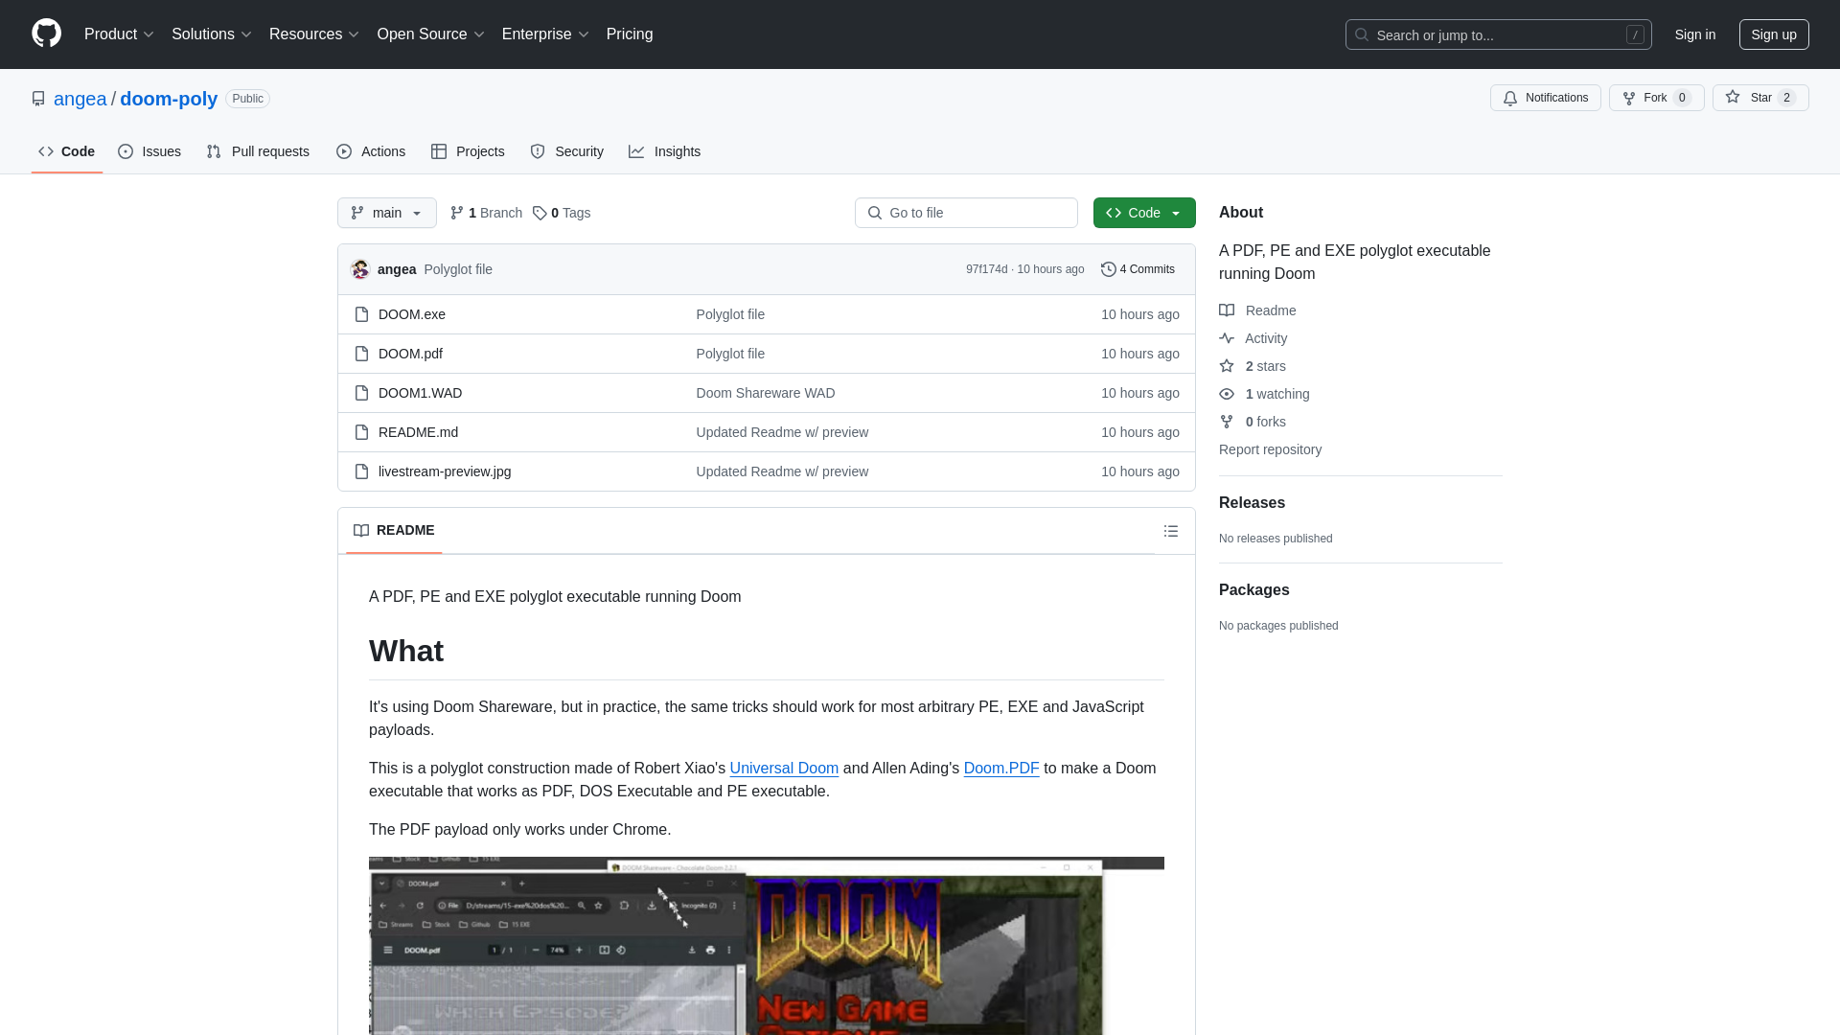Open the Projects tab

coord(468,151)
